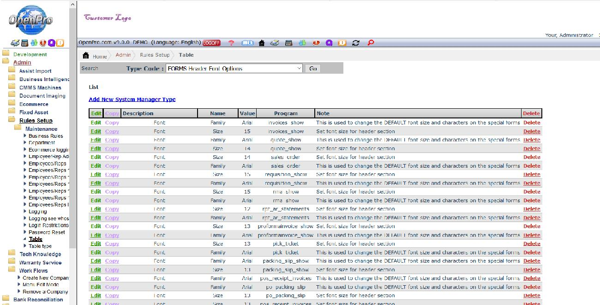Click the red magnifier search icon
This screenshot has width=600, height=305.
coord(370,43)
